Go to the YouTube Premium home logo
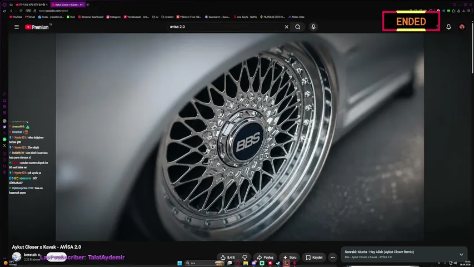Viewport: 474px width, 267px height. click(x=37, y=27)
